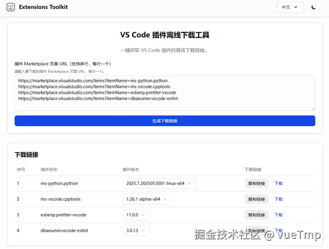Open the 中文 language dropdown
329x249 pixels.
pyautogui.click(x=290, y=7)
